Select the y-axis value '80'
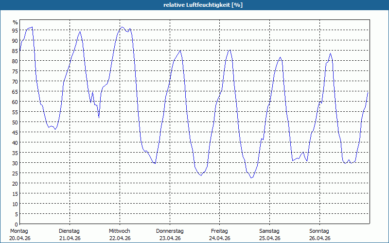The width and height of the screenshot is (389, 243). click(15, 61)
